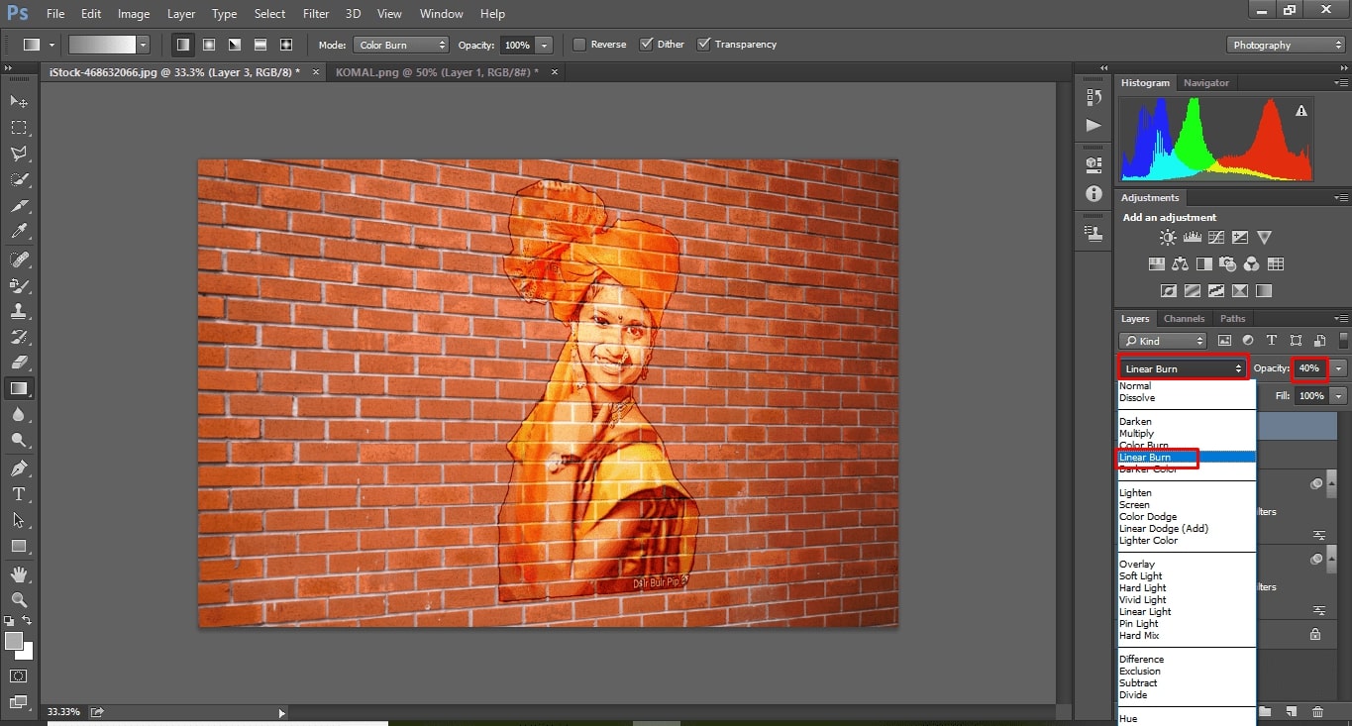
Task: Select the Horizontal Type tool
Action: tap(19, 493)
